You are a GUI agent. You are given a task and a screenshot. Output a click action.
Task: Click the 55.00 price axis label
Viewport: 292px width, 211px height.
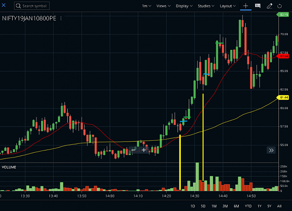(x=284, y=145)
